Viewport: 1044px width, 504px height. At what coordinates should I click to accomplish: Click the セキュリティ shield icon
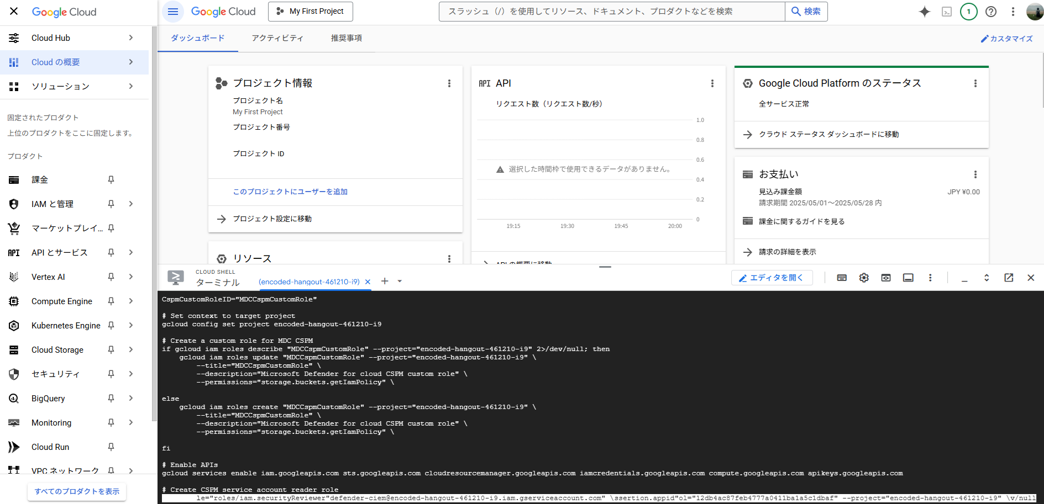[14, 374]
